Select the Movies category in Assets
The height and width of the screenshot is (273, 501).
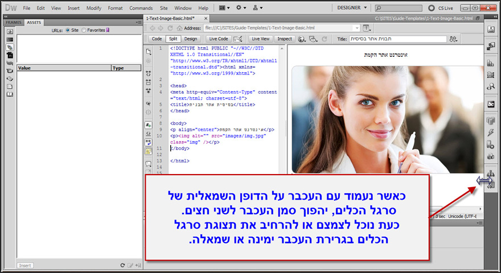tap(10, 71)
